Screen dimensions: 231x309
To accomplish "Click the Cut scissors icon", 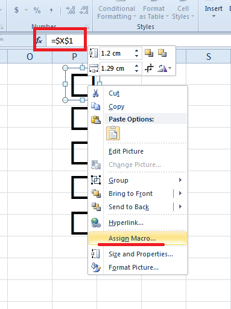I will point(96,93).
